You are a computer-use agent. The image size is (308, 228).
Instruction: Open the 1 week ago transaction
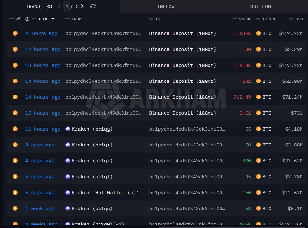click(x=40, y=209)
